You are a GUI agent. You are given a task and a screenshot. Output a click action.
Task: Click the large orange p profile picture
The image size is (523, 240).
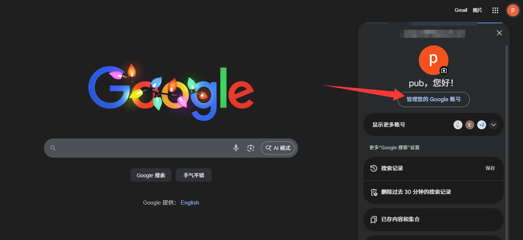434,60
